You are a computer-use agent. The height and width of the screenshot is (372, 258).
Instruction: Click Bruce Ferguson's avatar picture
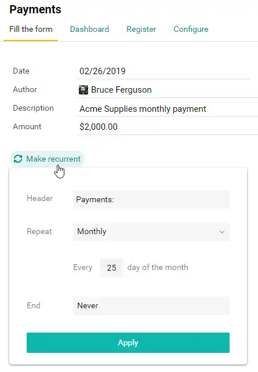tap(83, 90)
